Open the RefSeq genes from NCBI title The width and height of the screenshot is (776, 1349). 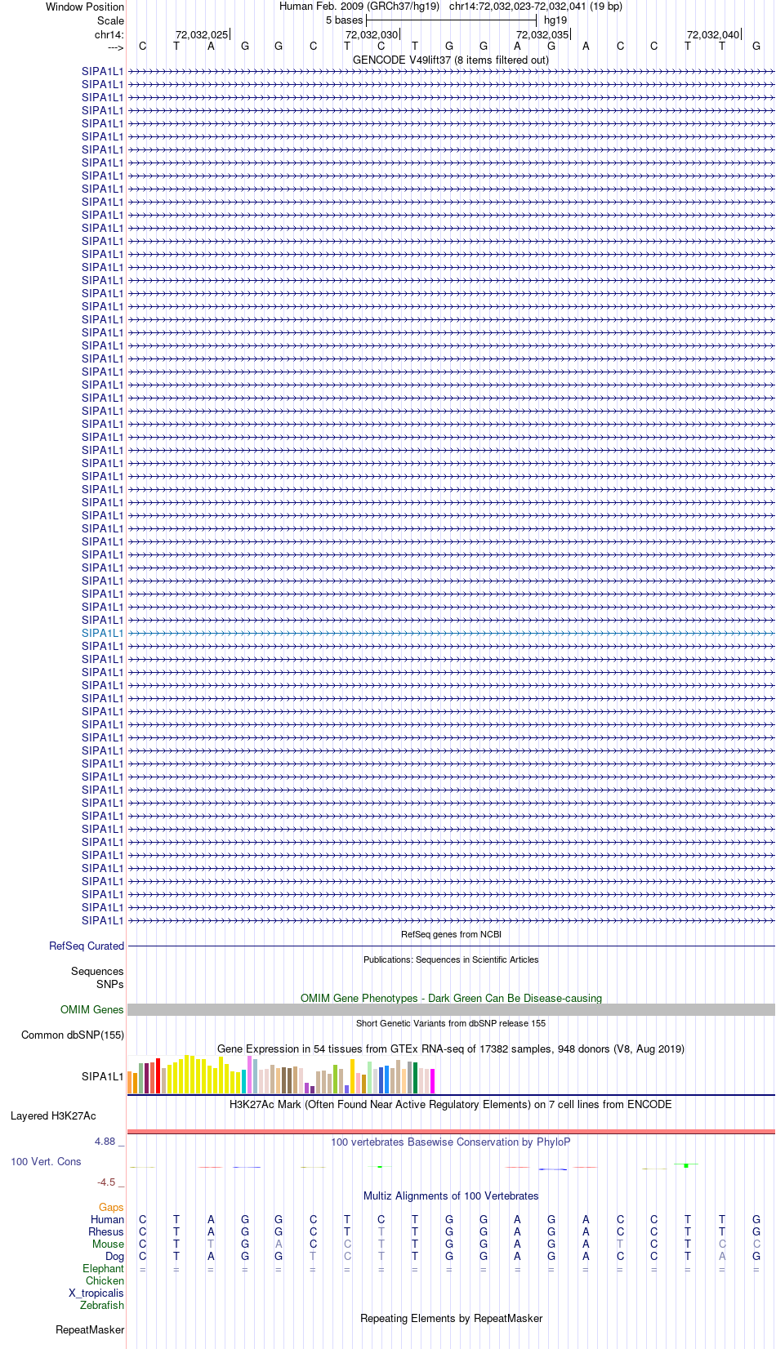(x=451, y=934)
